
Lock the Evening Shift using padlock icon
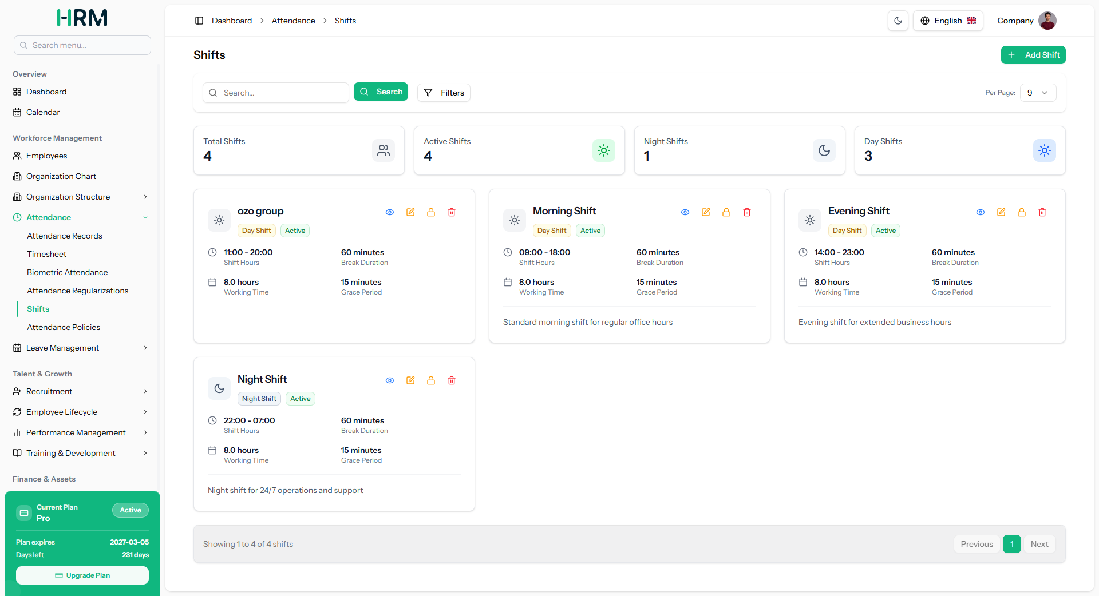1022,212
